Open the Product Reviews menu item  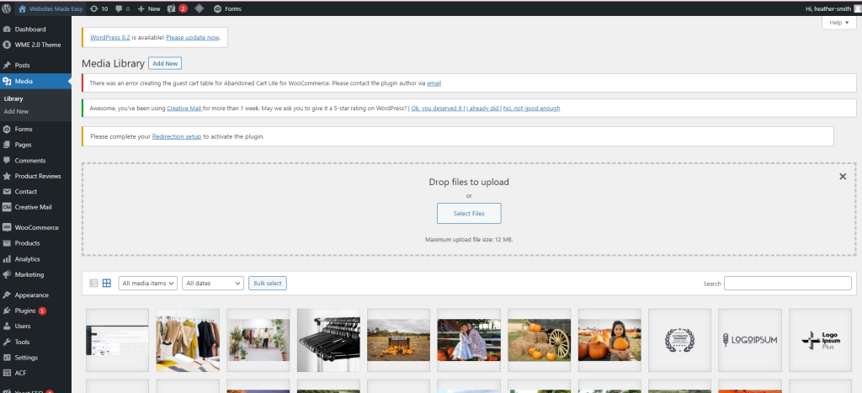coord(38,176)
